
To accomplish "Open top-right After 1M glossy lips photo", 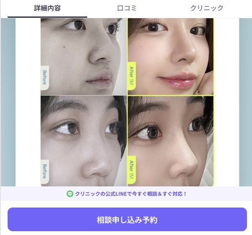I will (171, 56).
